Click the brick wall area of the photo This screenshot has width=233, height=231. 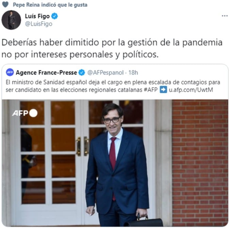click(x=200, y=163)
